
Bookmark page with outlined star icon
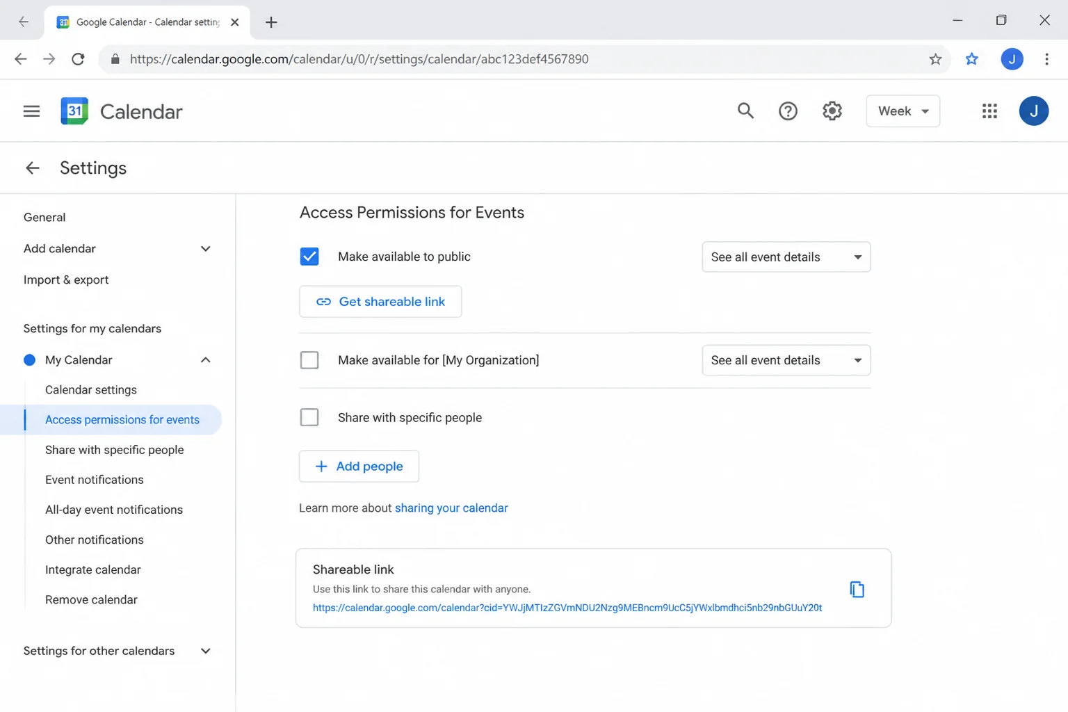click(x=935, y=59)
